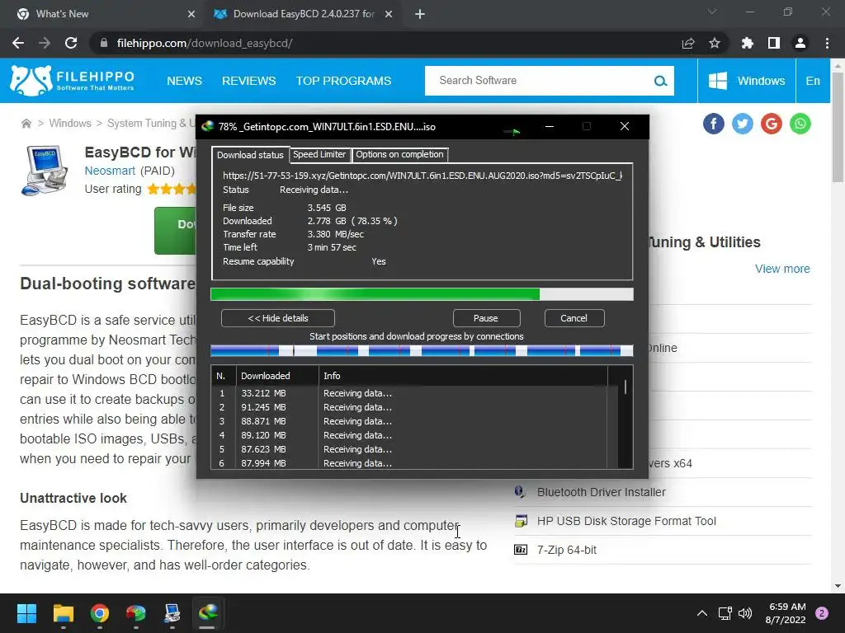The image size is (845, 633).
Task: Show hidden system tray icons
Action: pyautogui.click(x=701, y=613)
